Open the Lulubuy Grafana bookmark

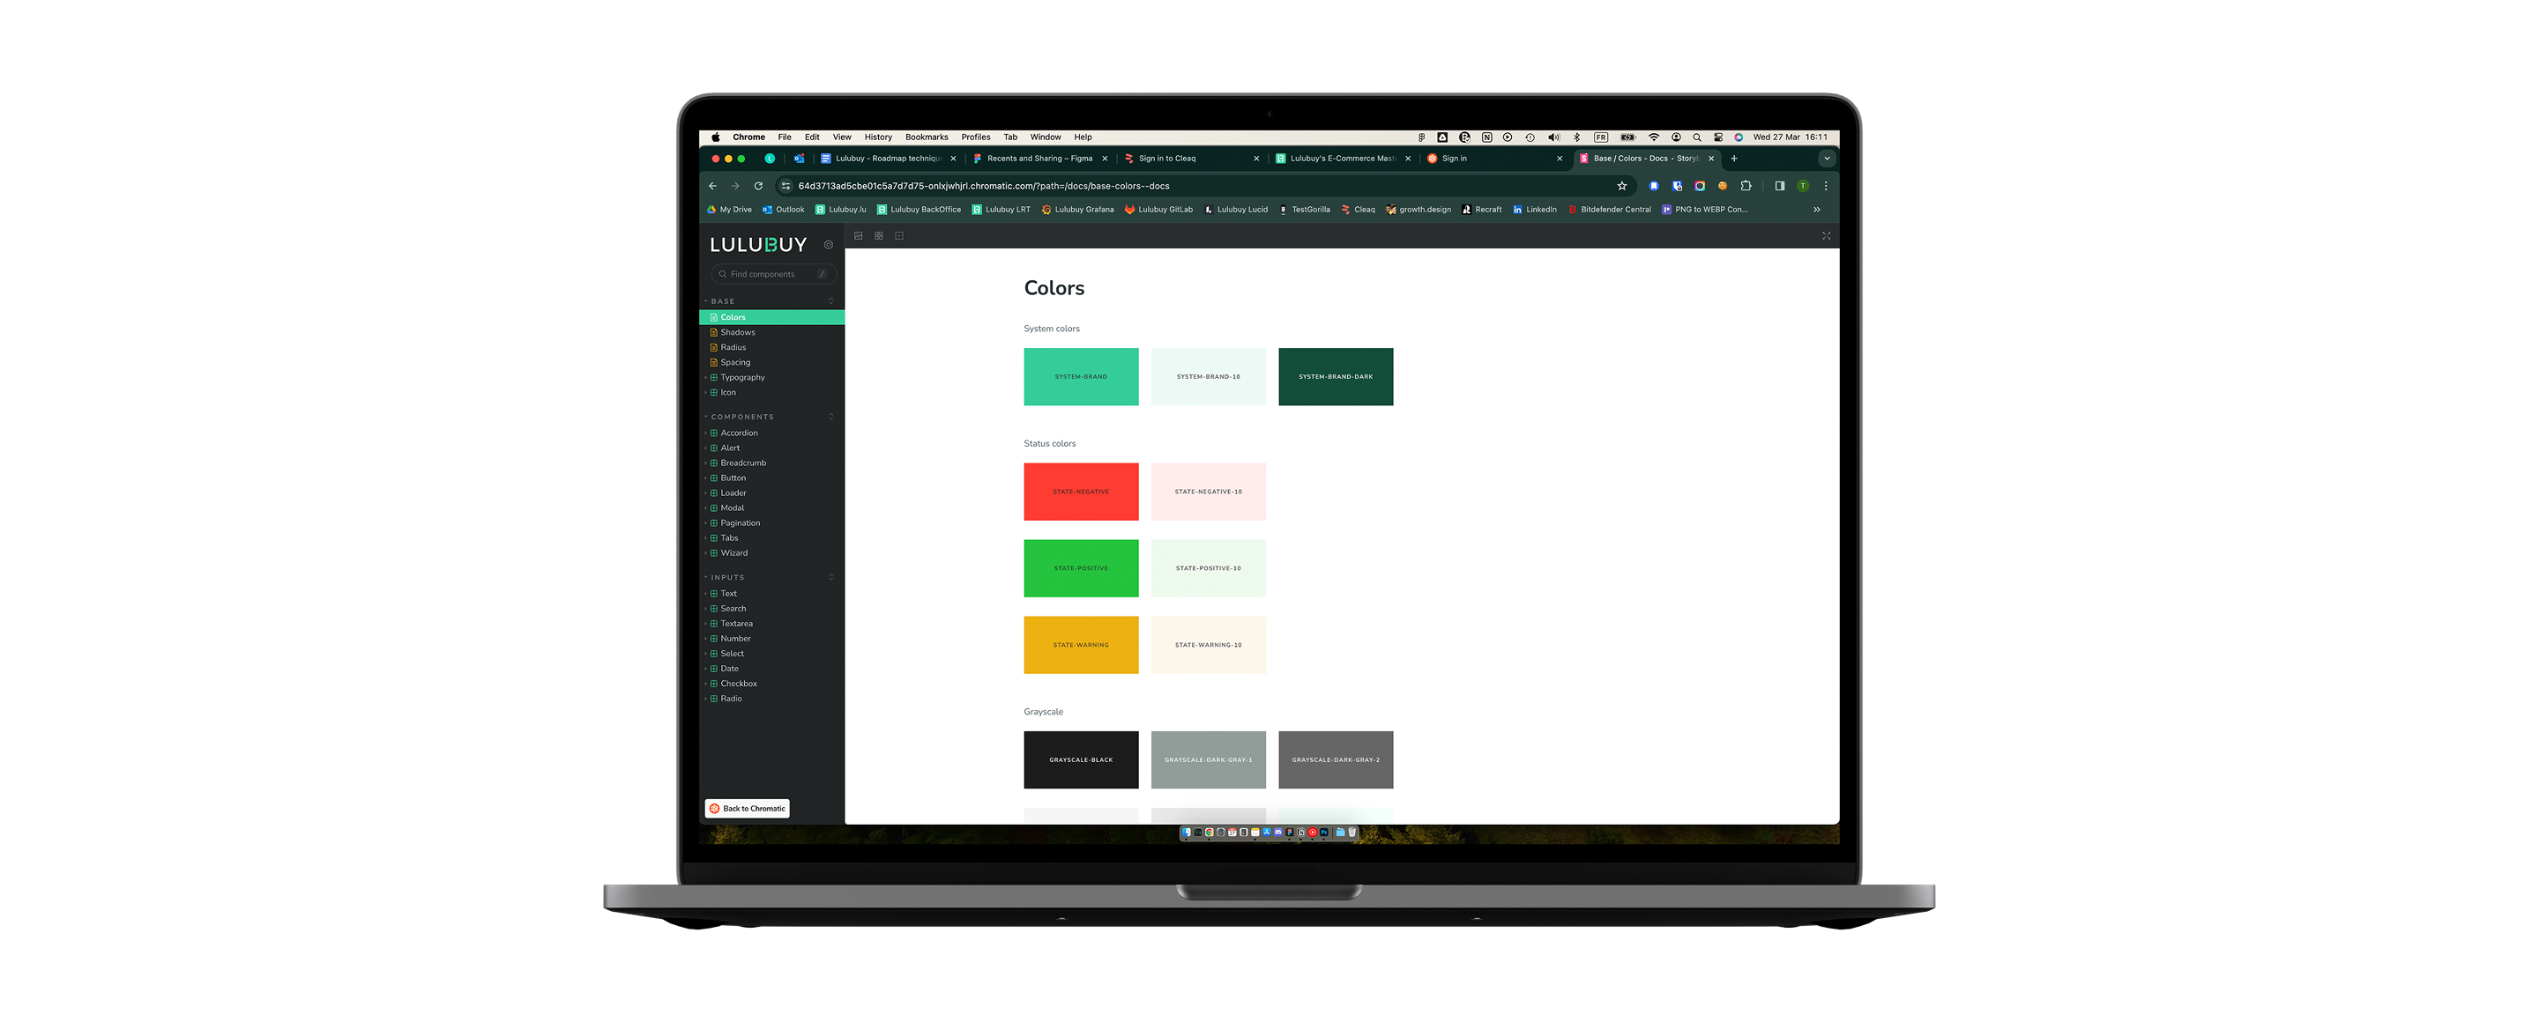click(x=1077, y=210)
